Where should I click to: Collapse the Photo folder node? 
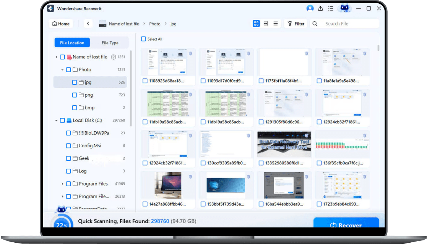coord(62,70)
